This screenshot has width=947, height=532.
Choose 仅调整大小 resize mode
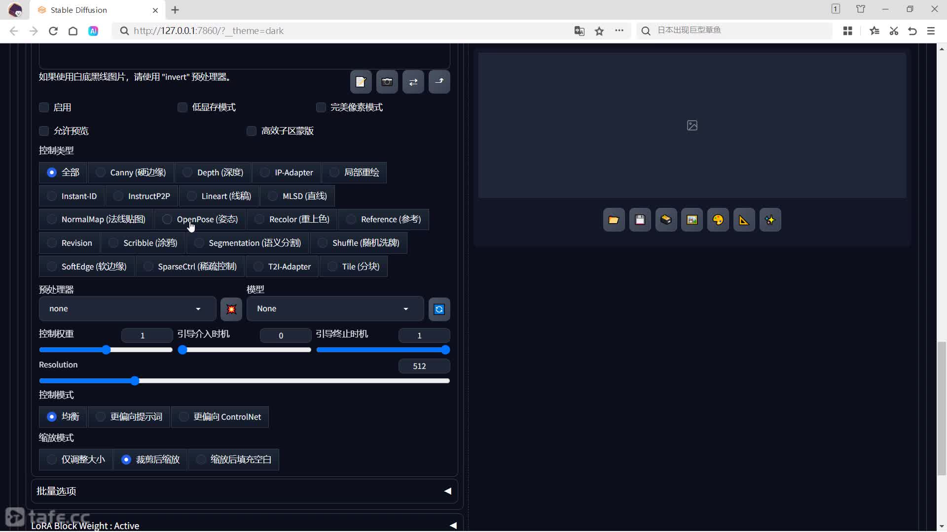(x=76, y=460)
